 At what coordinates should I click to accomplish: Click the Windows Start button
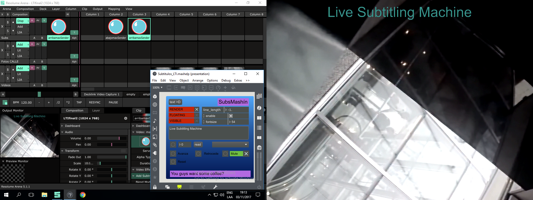pos(6,195)
